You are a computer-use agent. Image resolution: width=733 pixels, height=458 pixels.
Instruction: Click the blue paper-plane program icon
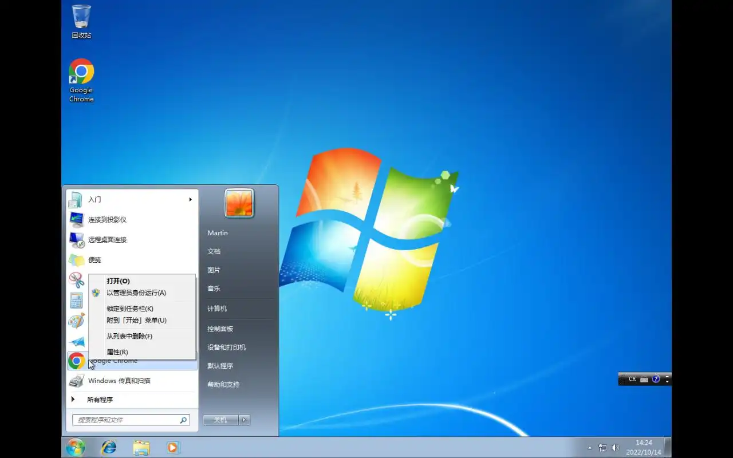pos(77,341)
